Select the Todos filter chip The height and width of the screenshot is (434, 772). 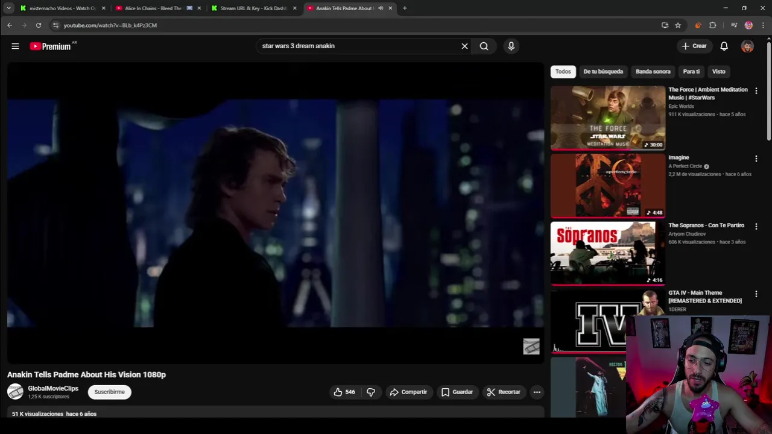pos(563,71)
